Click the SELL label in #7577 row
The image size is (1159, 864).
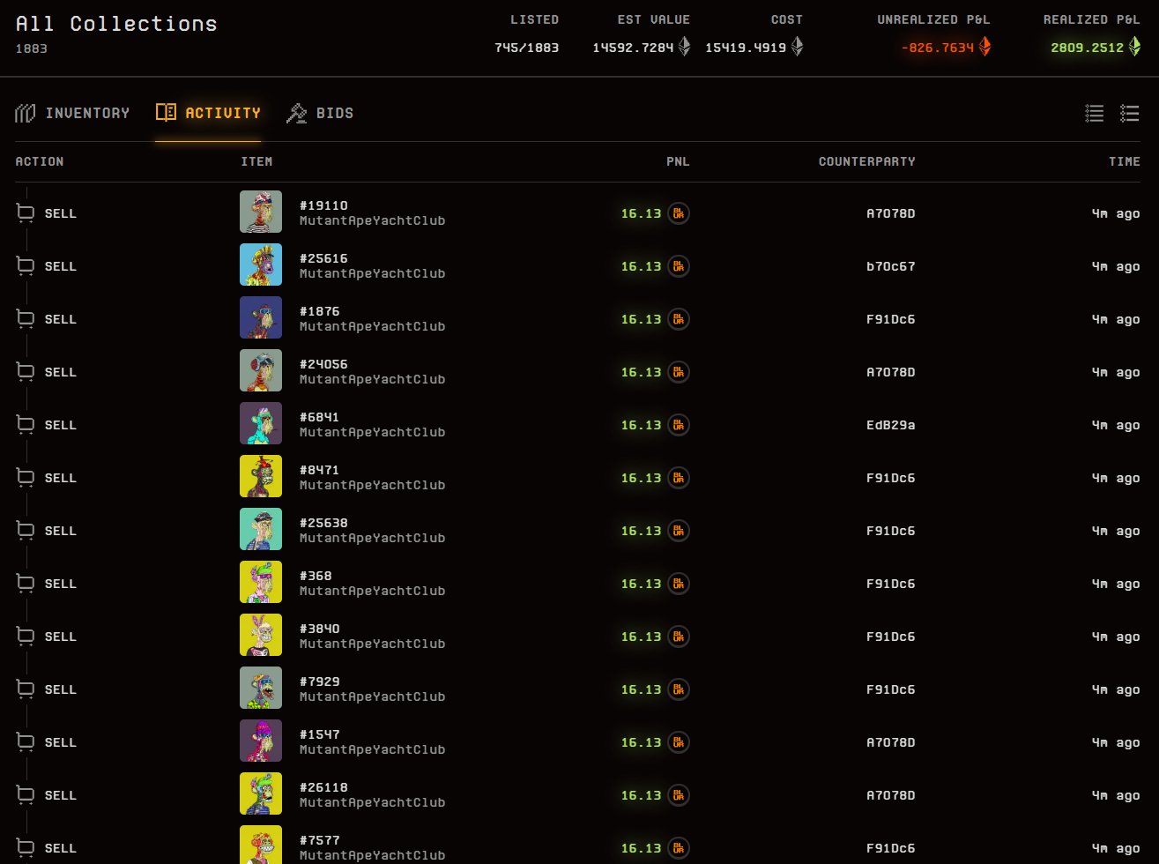(x=61, y=848)
